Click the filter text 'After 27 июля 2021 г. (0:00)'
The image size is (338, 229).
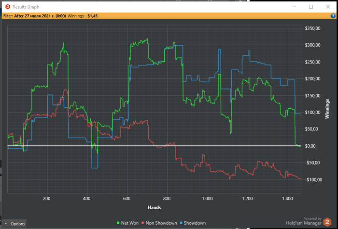click(x=40, y=16)
